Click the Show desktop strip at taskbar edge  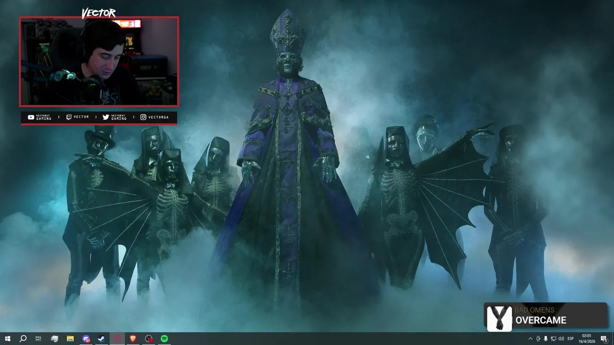tap(613, 339)
